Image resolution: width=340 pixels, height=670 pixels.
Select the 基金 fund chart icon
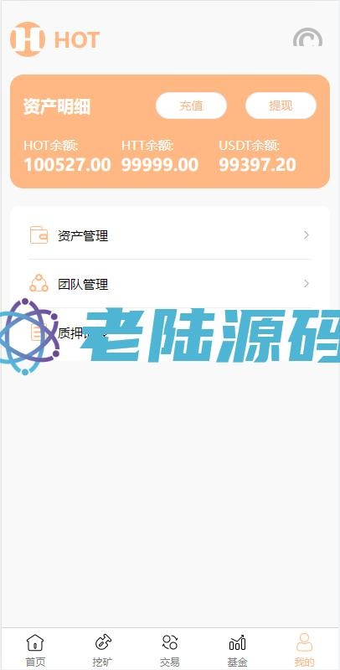click(x=238, y=642)
